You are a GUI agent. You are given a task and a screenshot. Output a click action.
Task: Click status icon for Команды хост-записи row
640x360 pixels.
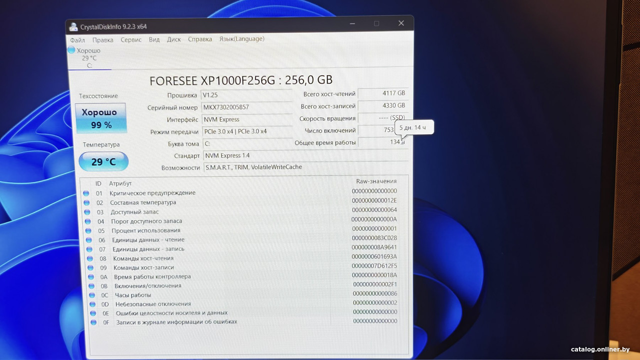[x=90, y=267]
